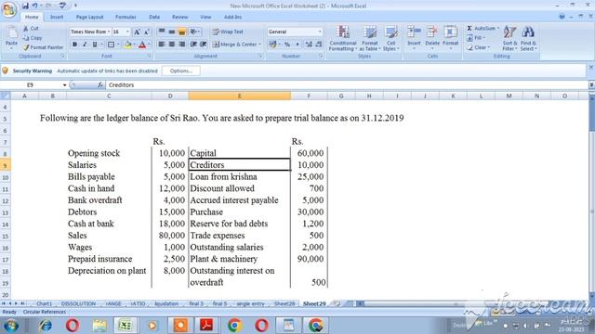Image resolution: width=595 pixels, height=334 pixels.
Task: Save the workbook using quick access toolbar
Action: (25, 6)
